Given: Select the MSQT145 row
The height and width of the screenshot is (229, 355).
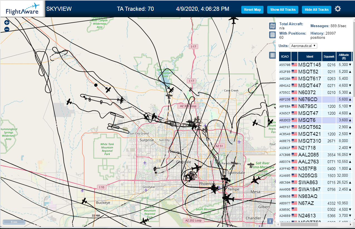Looking at the screenshot, I should 316,65.
